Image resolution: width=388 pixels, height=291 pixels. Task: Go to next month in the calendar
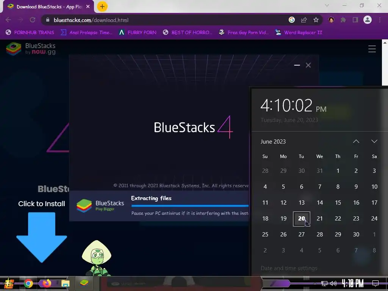pos(374,141)
